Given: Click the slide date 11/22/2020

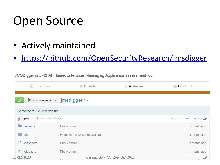Looking at the screenshot, I should click(22, 157).
